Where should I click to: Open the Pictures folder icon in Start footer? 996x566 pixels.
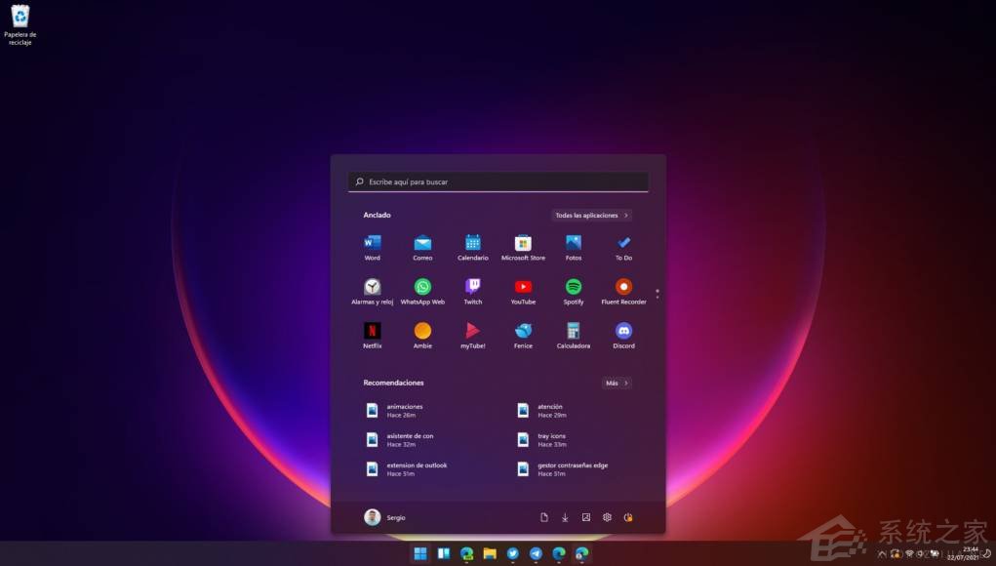[585, 517]
